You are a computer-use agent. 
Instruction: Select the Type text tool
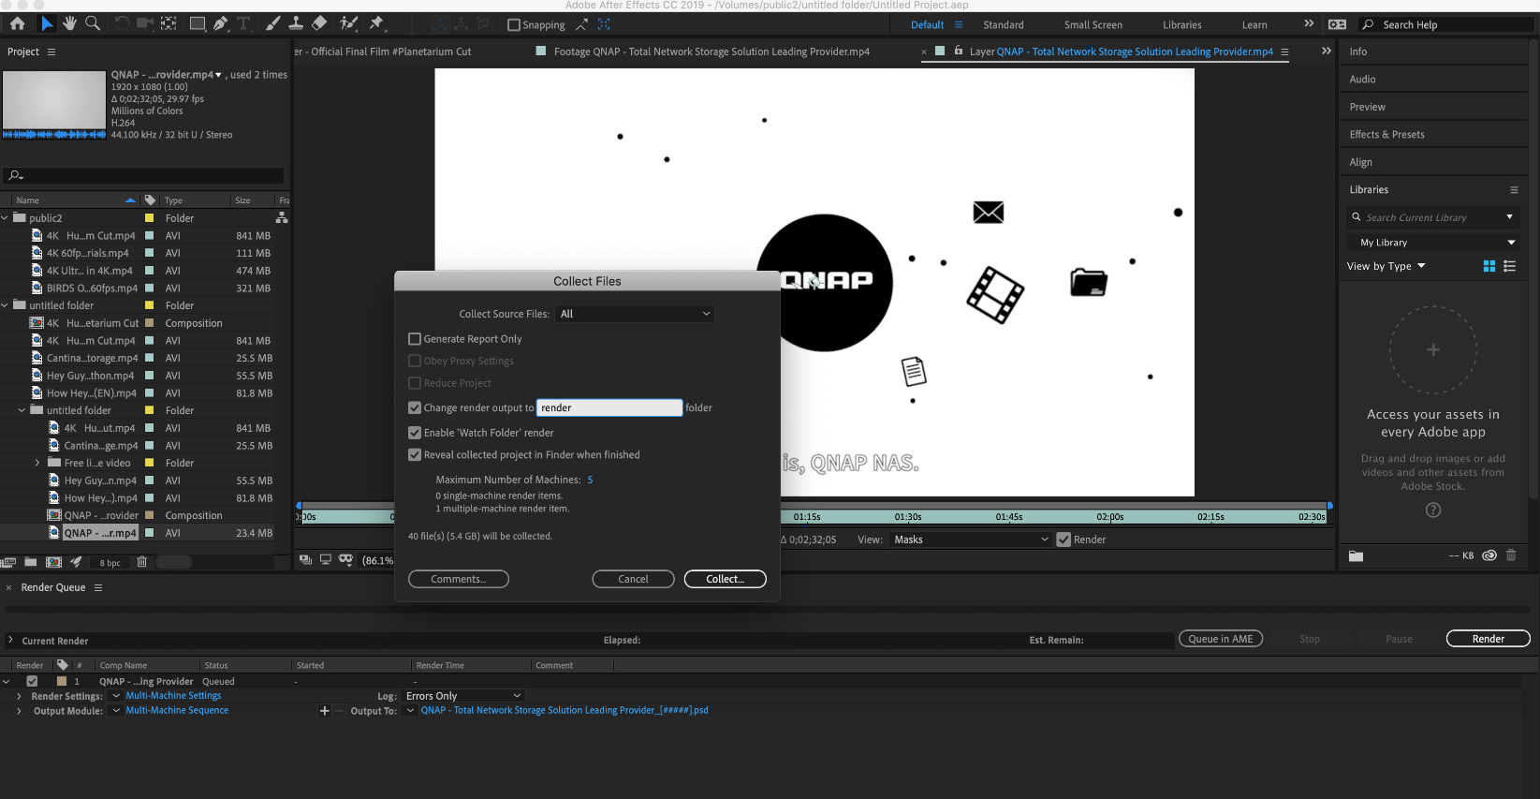coord(243,23)
